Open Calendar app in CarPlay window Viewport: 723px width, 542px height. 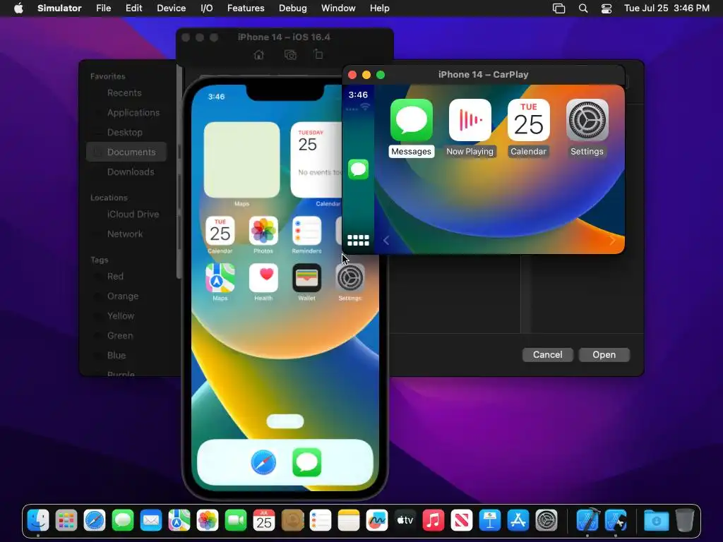[528, 120]
